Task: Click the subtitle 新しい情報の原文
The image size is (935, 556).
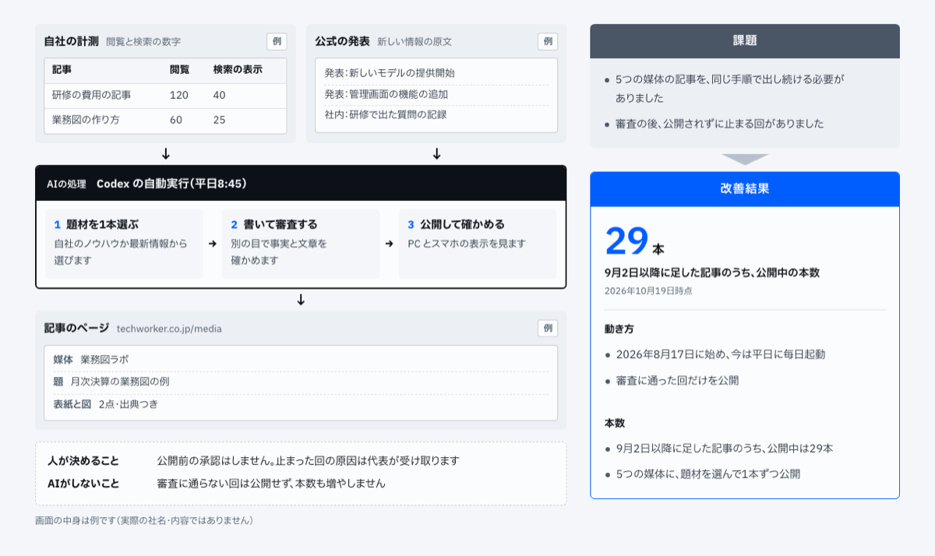Action: [x=415, y=42]
